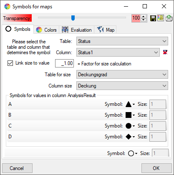
Task: Click the yellow map legend icon
Action: pos(161,18)
